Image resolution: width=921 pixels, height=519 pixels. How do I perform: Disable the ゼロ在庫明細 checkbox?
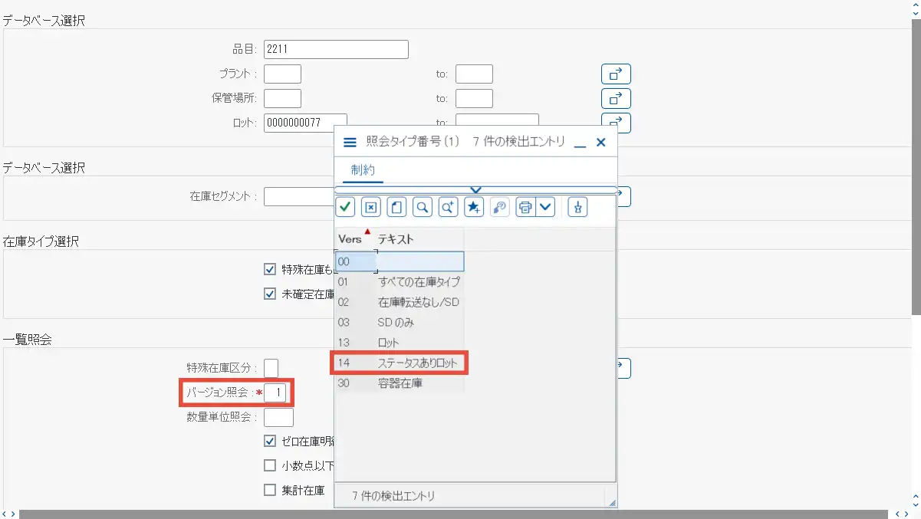[270, 441]
